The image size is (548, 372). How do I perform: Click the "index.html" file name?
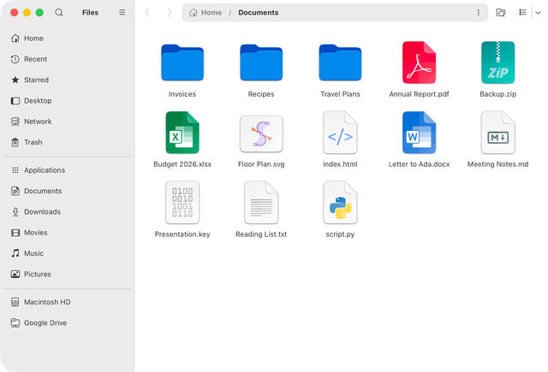pos(340,164)
